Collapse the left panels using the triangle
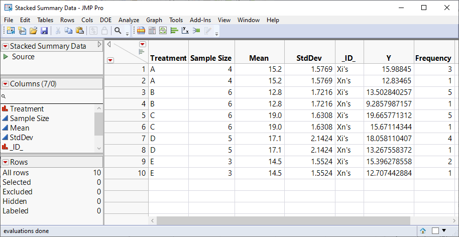The image size is (459, 237). pyautogui.click(x=99, y=45)
